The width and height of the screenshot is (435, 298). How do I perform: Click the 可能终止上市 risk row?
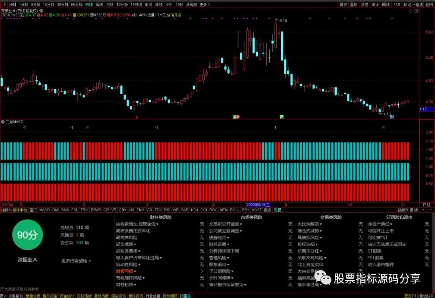381,231
